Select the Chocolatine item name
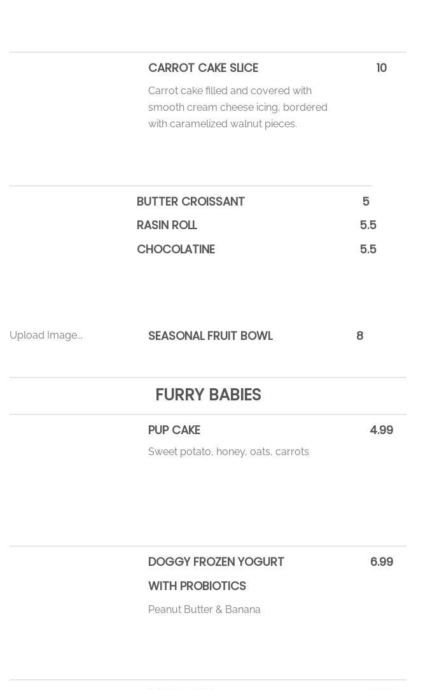 [176, 250]
